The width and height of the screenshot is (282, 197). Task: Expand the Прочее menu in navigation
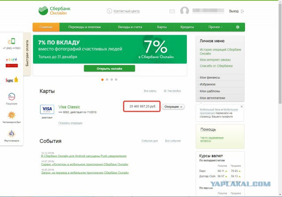tap(215, 27)
